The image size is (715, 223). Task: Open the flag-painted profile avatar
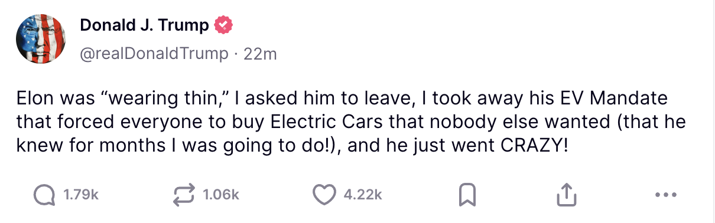[x=41, y=38]
